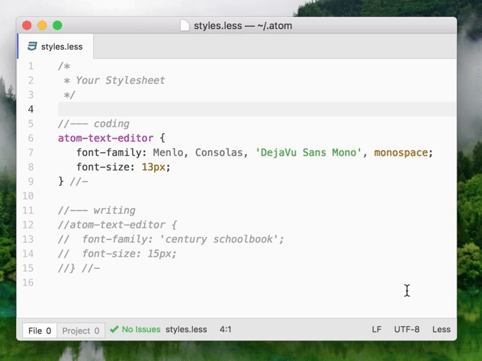Click the purple atom-text-editor selector on line 6
Viewport: 482px width, 361px height.
pyautogui.click(x=106, y=138)
